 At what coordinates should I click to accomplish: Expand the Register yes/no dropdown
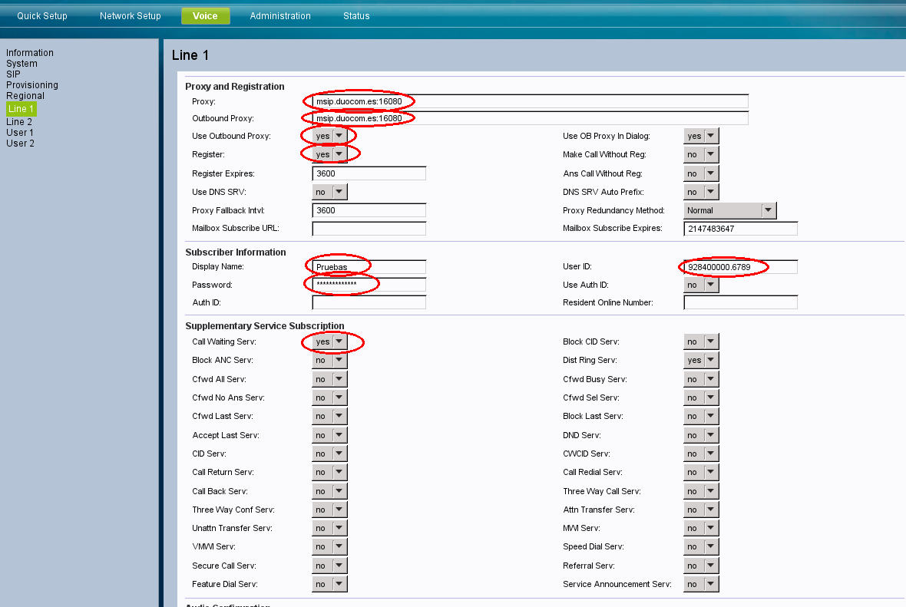[x=330, y=154]
